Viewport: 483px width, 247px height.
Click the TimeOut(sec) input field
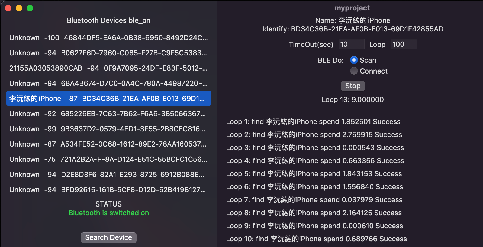coord(351,44)
